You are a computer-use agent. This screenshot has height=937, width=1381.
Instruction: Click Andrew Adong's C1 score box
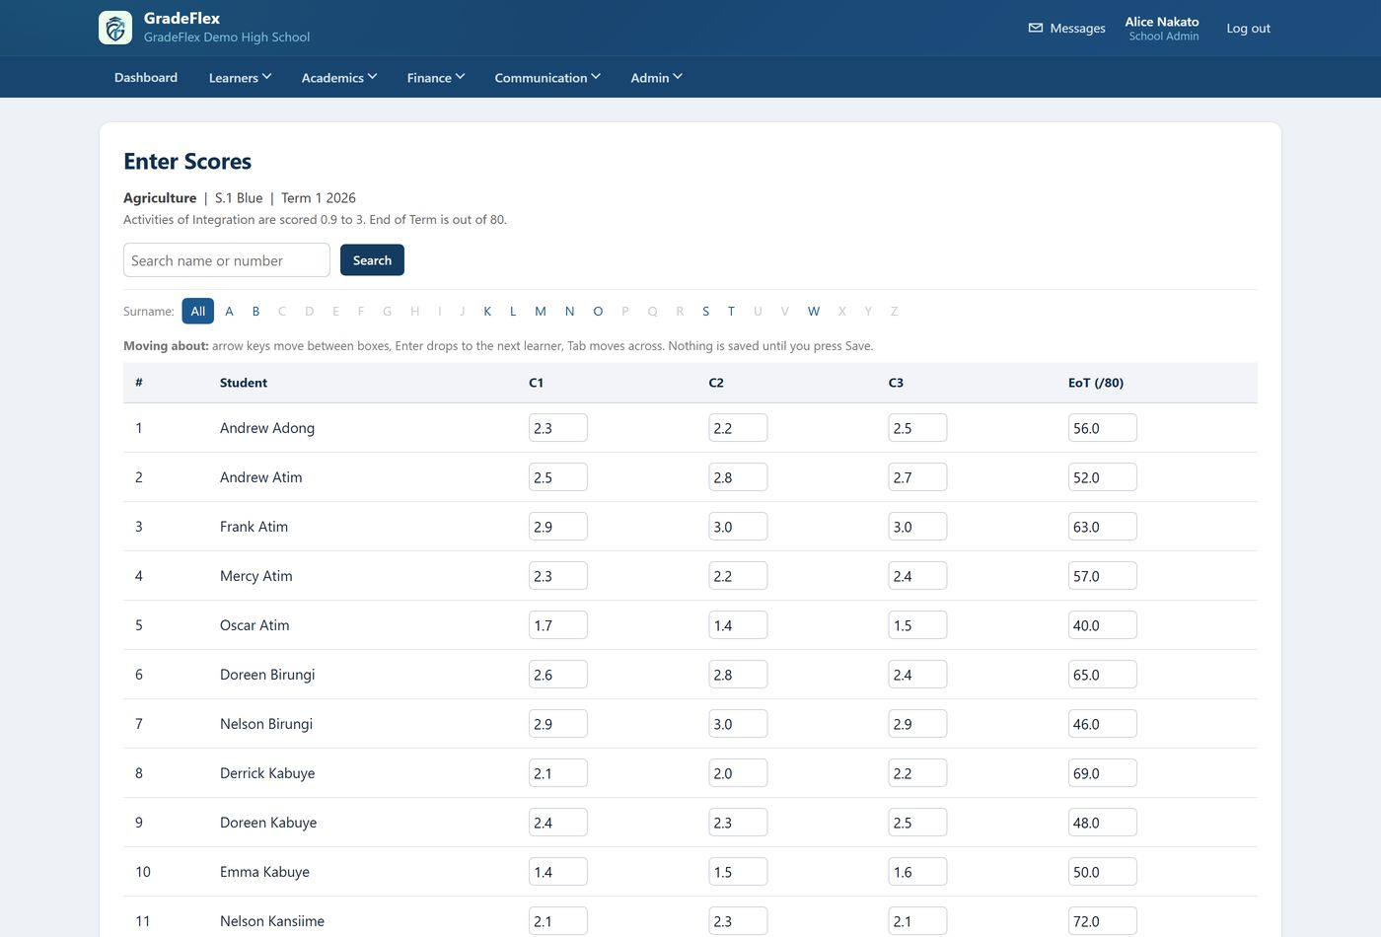pos(558,427)
